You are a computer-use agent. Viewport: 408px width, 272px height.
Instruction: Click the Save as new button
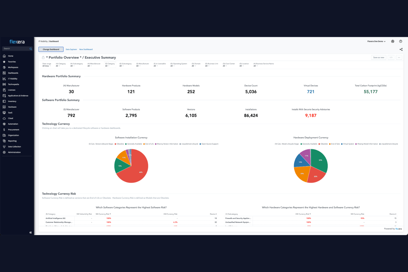click(379, 57)
